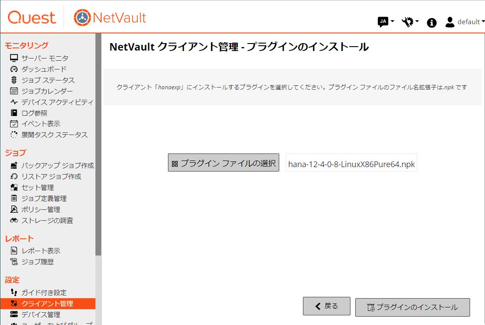Click the binoculars icon for ストレージの調査
This screenshot has height=325, width=485.
click(x=14, y=220)
